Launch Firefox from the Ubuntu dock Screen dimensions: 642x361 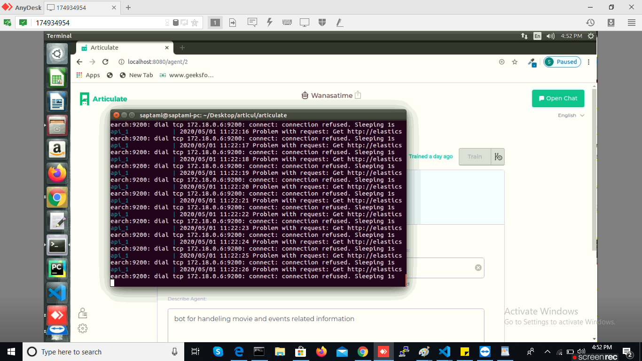pyautogui.click(x=57, y=174)
